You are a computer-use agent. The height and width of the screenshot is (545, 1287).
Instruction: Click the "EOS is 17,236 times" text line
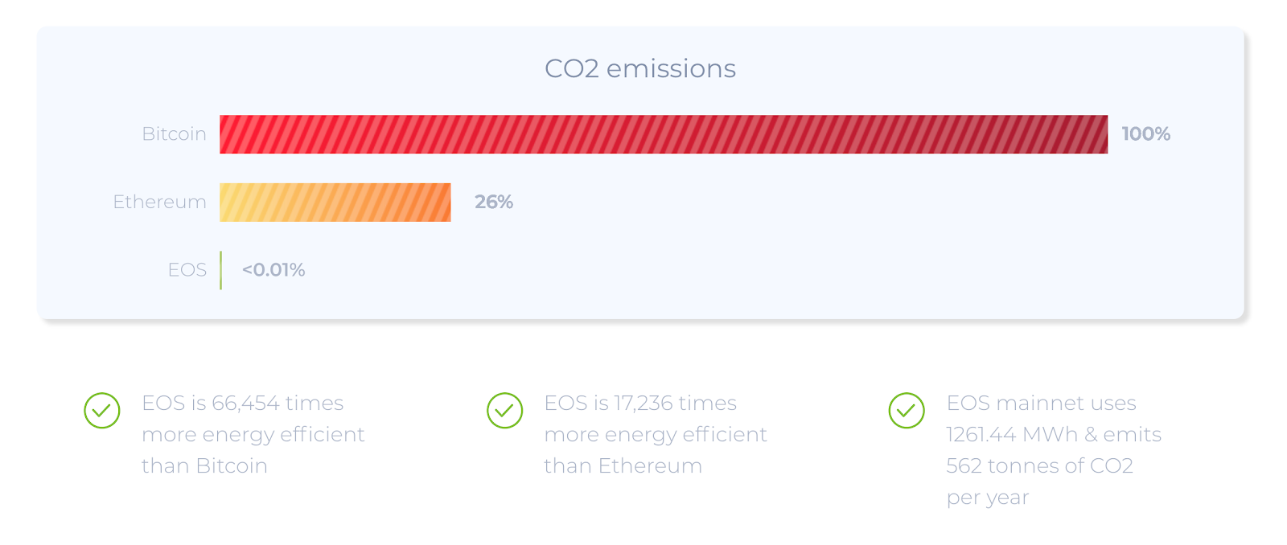pos(640,404)
